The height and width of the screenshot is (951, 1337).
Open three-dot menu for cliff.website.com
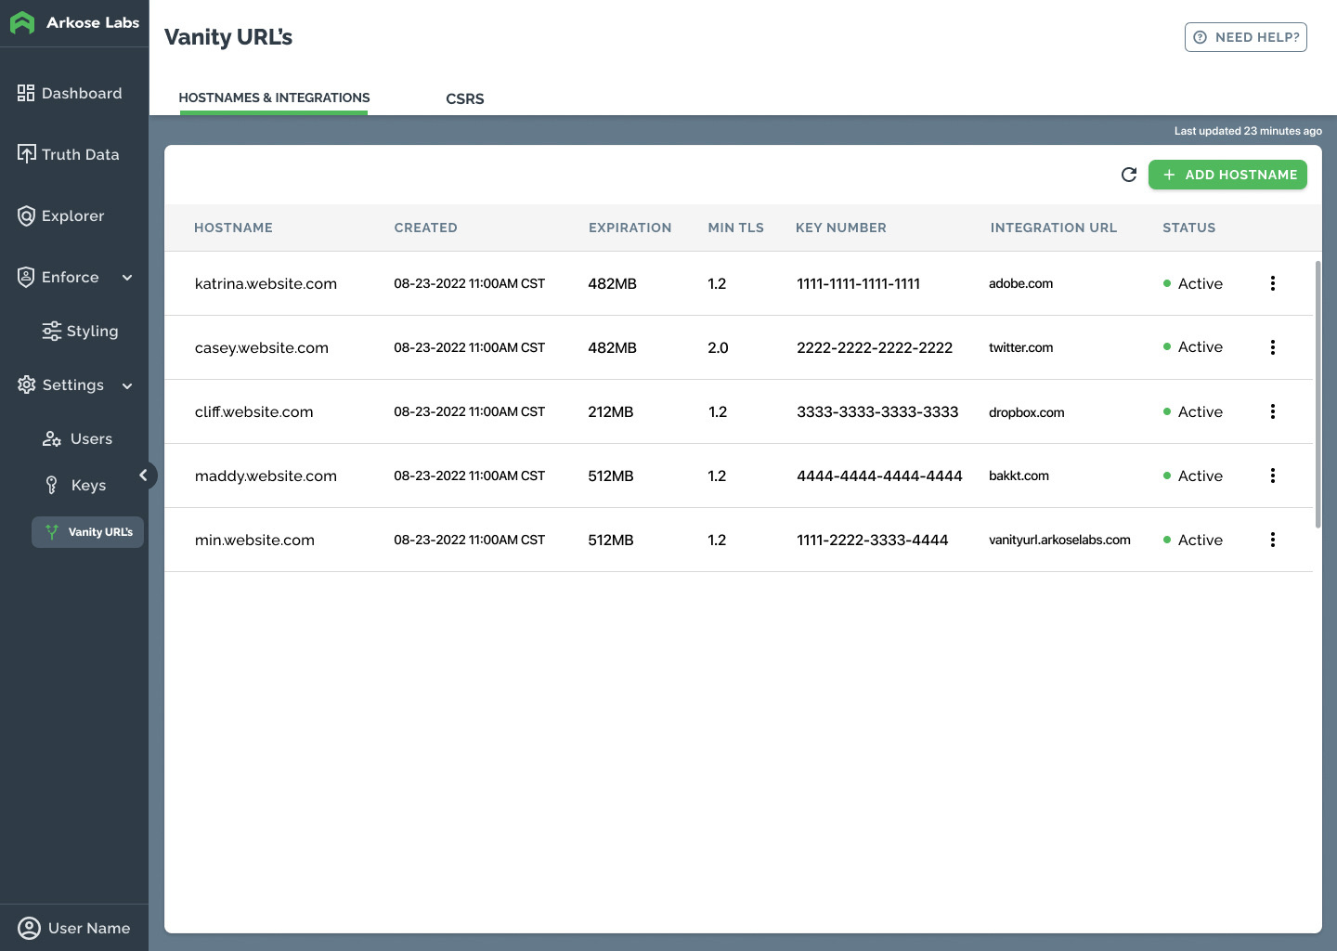click(x=1272, y=411)
